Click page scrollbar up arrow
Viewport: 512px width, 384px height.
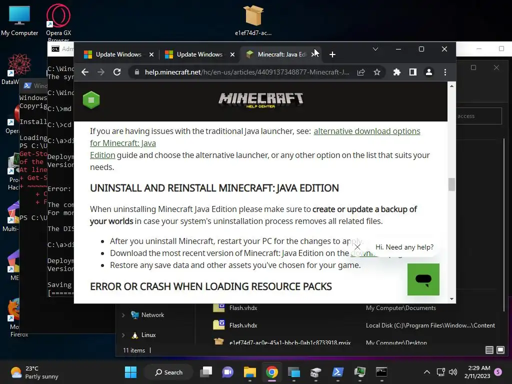pos(451,86)
